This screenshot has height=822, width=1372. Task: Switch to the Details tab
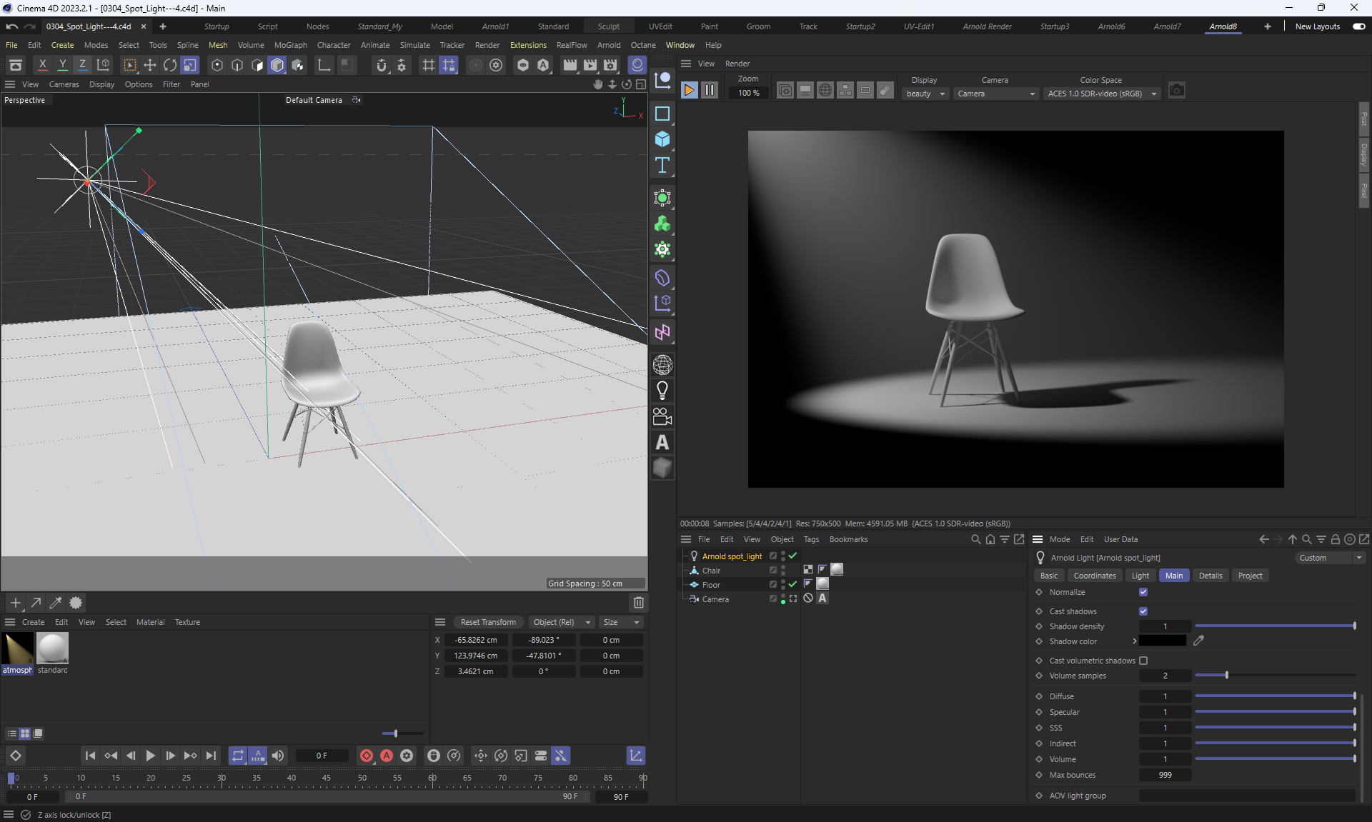pyautogui.click(x=1210, y=576)
